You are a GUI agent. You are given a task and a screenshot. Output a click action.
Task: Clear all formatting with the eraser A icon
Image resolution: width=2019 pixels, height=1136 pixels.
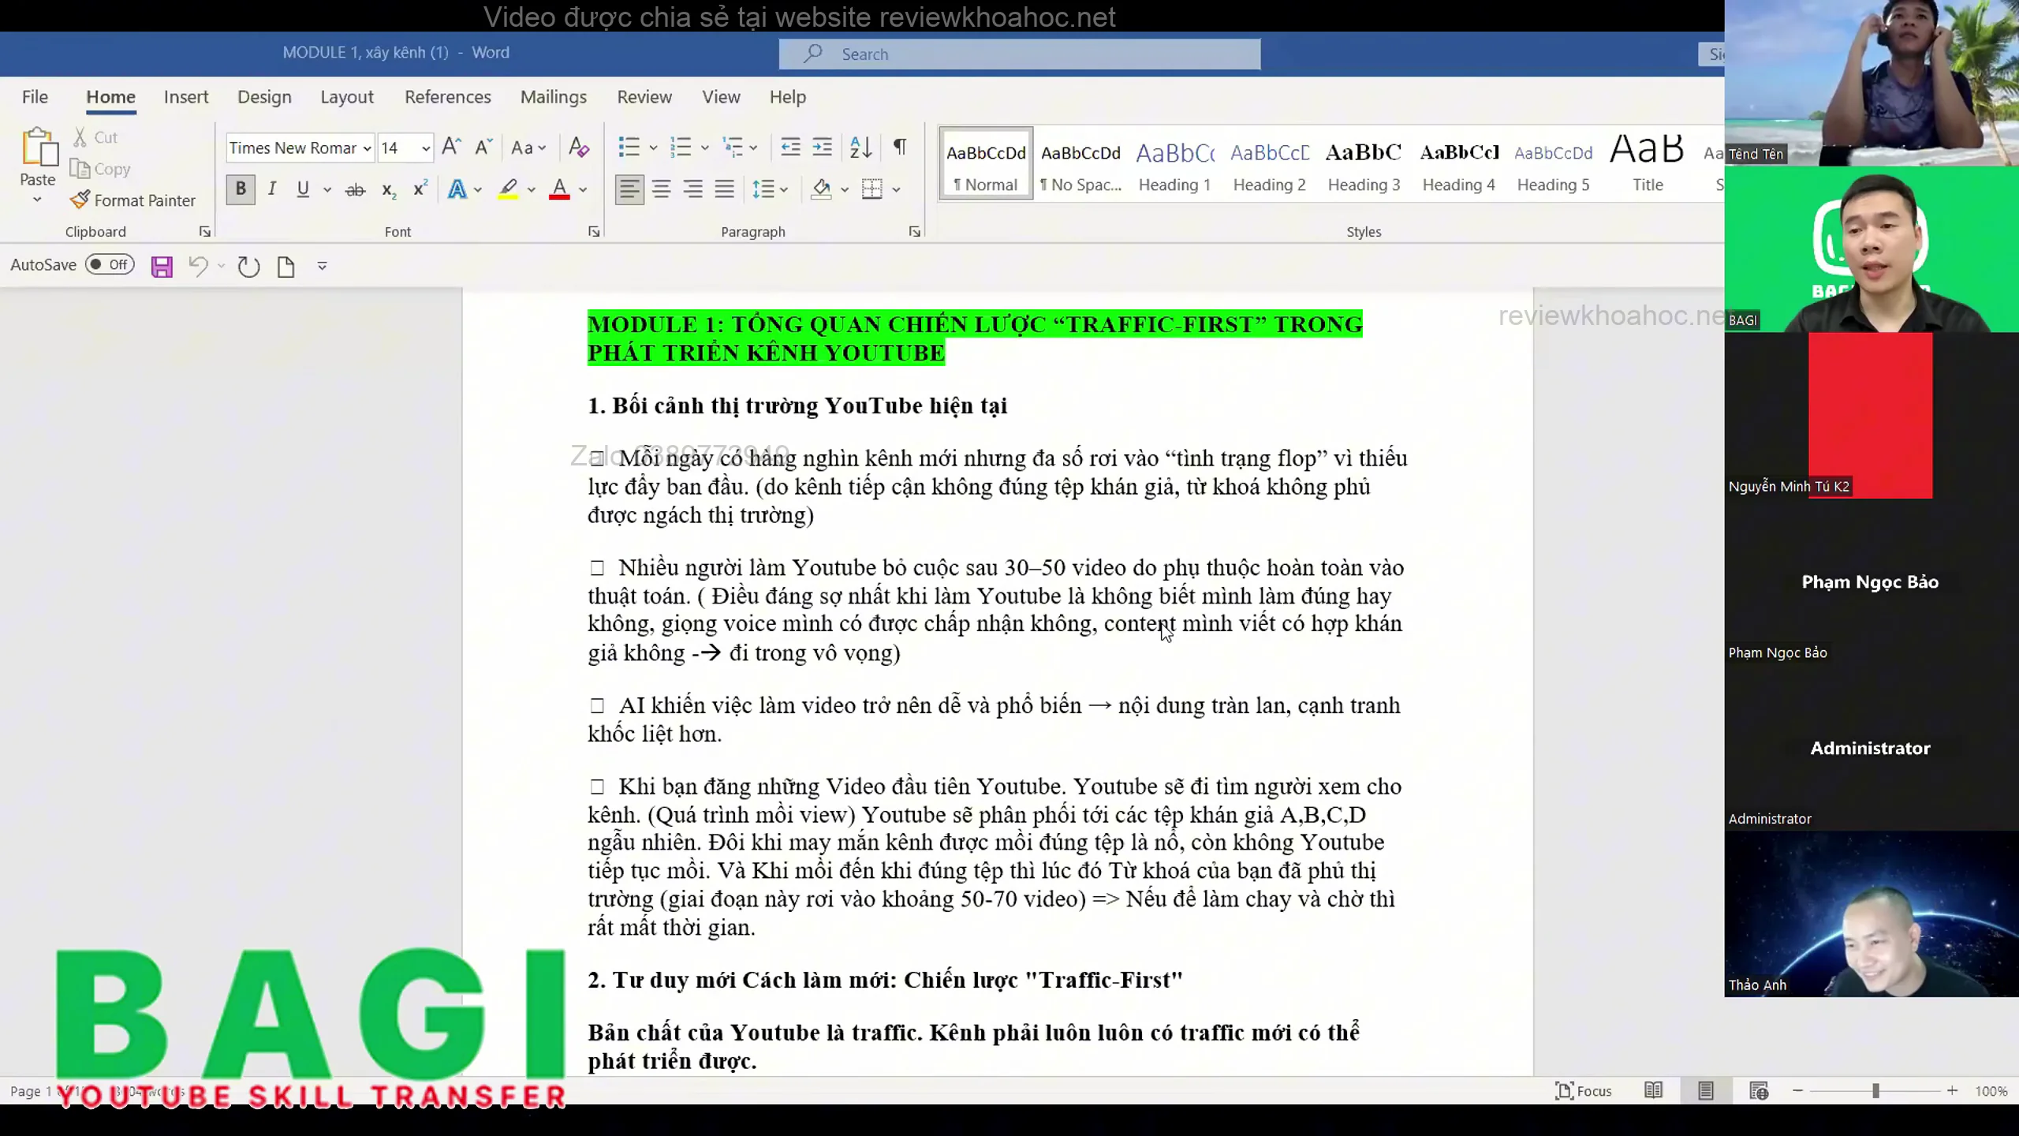click(579, 147)
